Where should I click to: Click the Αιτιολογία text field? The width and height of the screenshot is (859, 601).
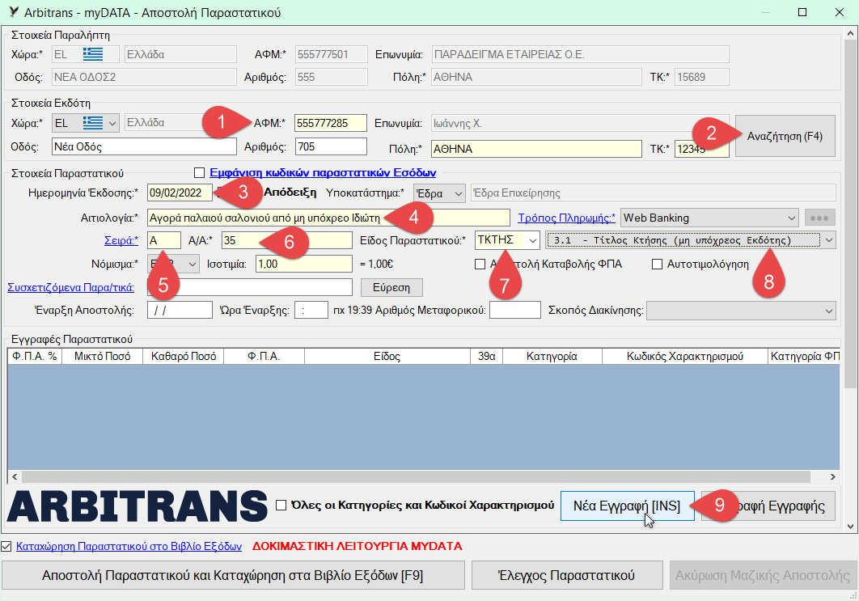click(x=328, y=218)
